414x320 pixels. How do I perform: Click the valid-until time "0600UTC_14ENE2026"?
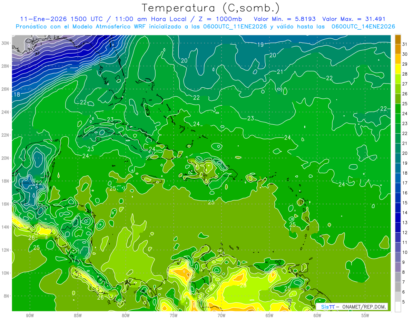[363, 27]
